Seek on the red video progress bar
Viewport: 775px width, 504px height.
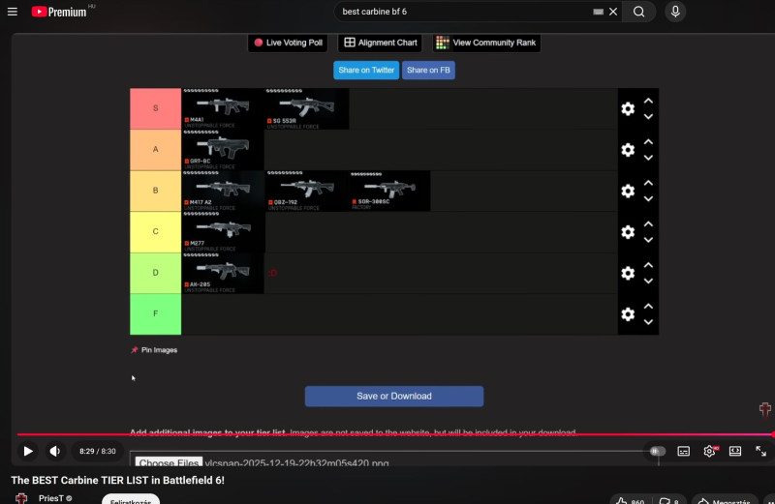point(395,434)
